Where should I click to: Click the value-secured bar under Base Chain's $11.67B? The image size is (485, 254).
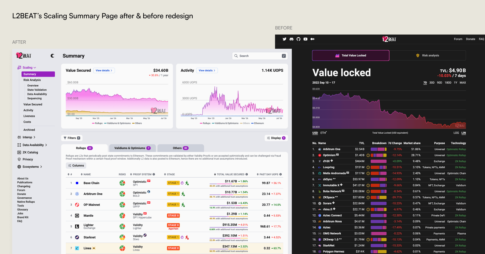pos(229,184)
